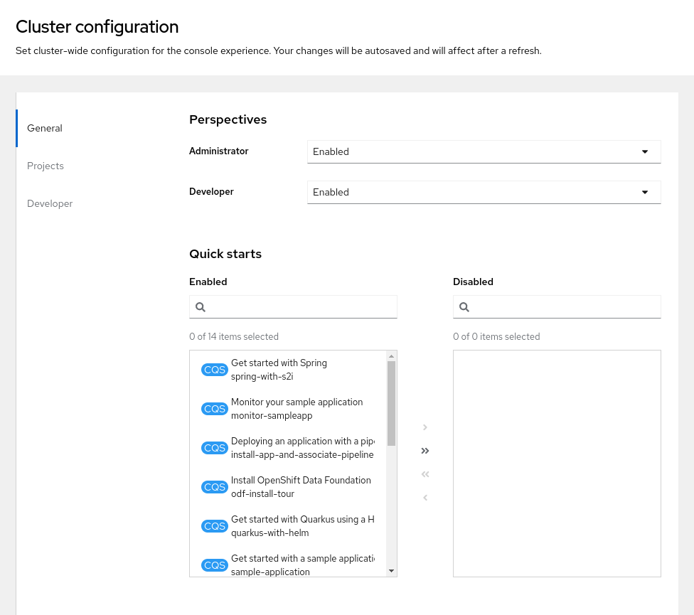Click the add all quick starts double-chevron
The image size is (694, 615).
425,451
